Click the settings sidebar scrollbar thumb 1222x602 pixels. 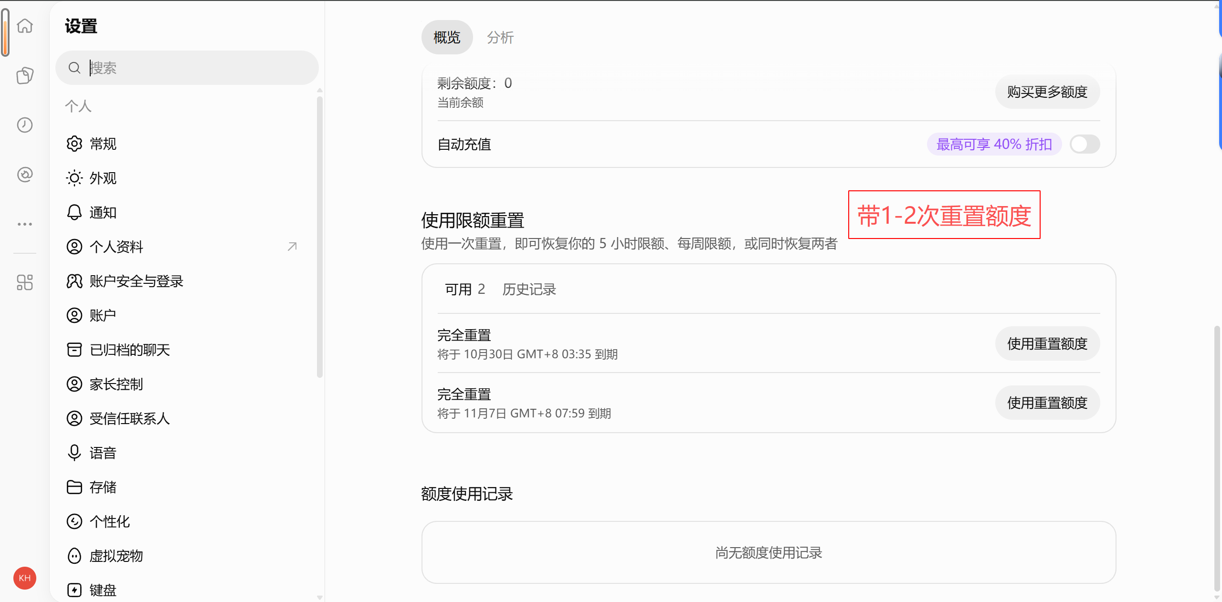click(x=320, y=236)
